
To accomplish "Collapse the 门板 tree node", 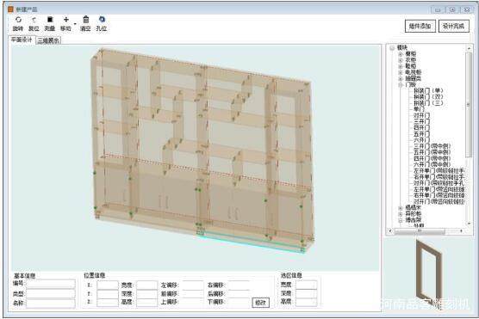I will point(401,85).
